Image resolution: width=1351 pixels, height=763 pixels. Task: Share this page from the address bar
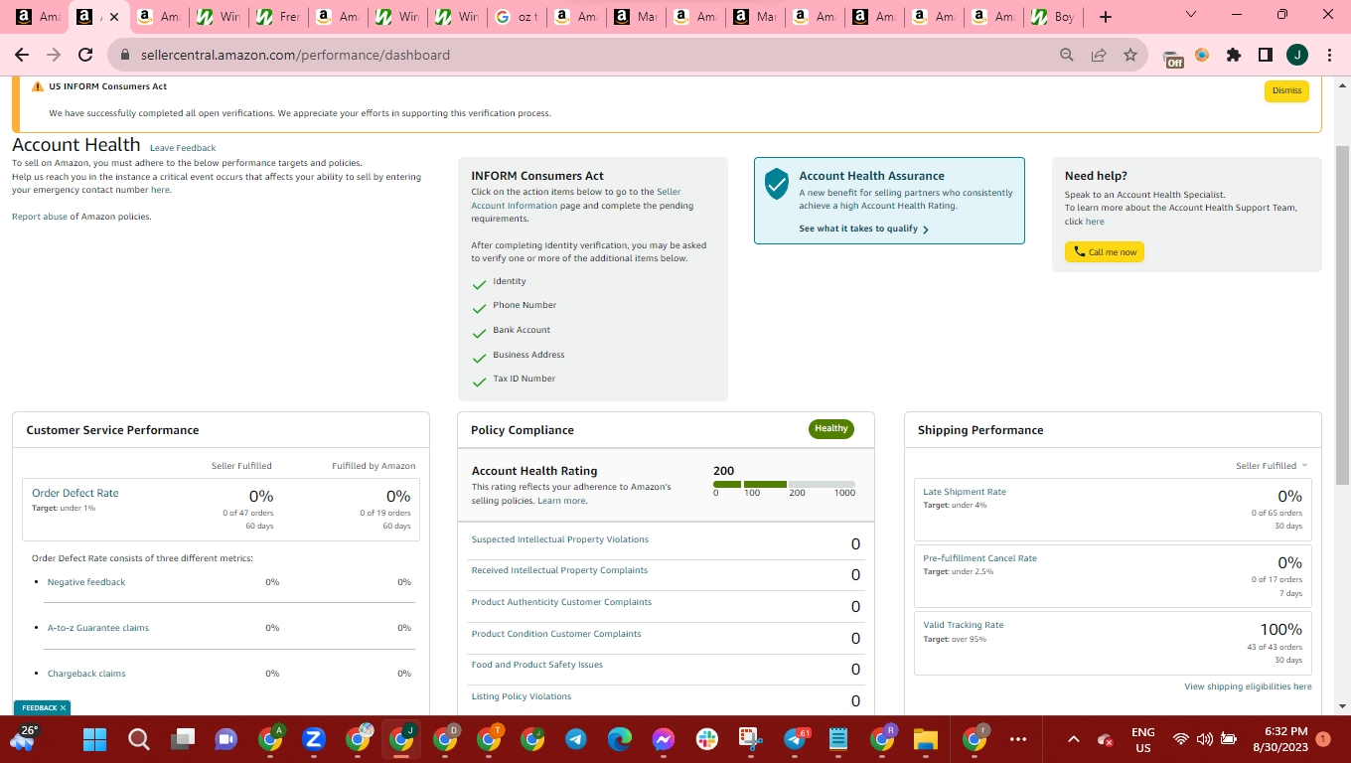pyautogui.click(x=1099, y=56)
